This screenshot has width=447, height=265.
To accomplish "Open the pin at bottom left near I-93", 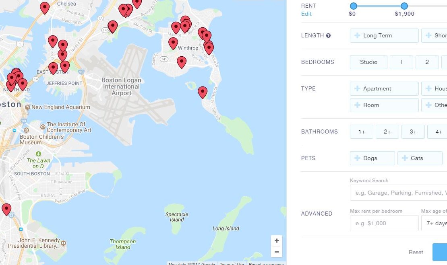I will tap(6, 210).
